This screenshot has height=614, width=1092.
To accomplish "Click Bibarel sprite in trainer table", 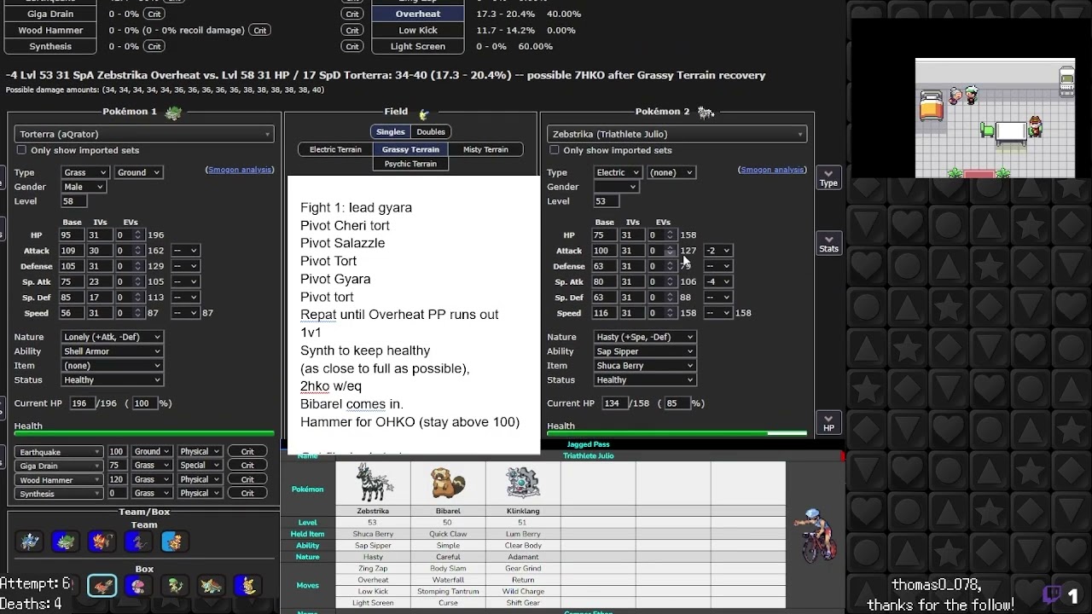I will coord(448,484).
